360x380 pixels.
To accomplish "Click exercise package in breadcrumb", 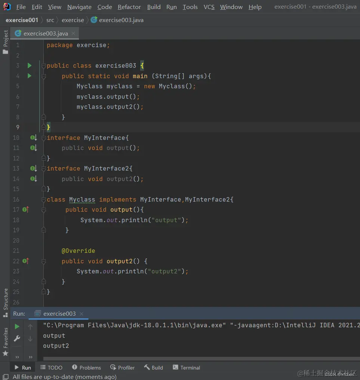I will point(73,20).
